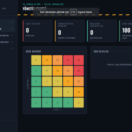Open sidebar menu item numbered 02
The image size is (132, 132).
[7, 29]
